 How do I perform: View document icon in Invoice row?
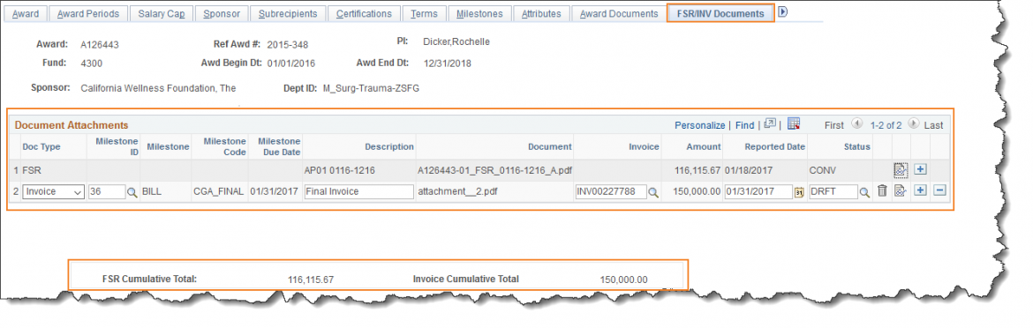coord(901,191)
